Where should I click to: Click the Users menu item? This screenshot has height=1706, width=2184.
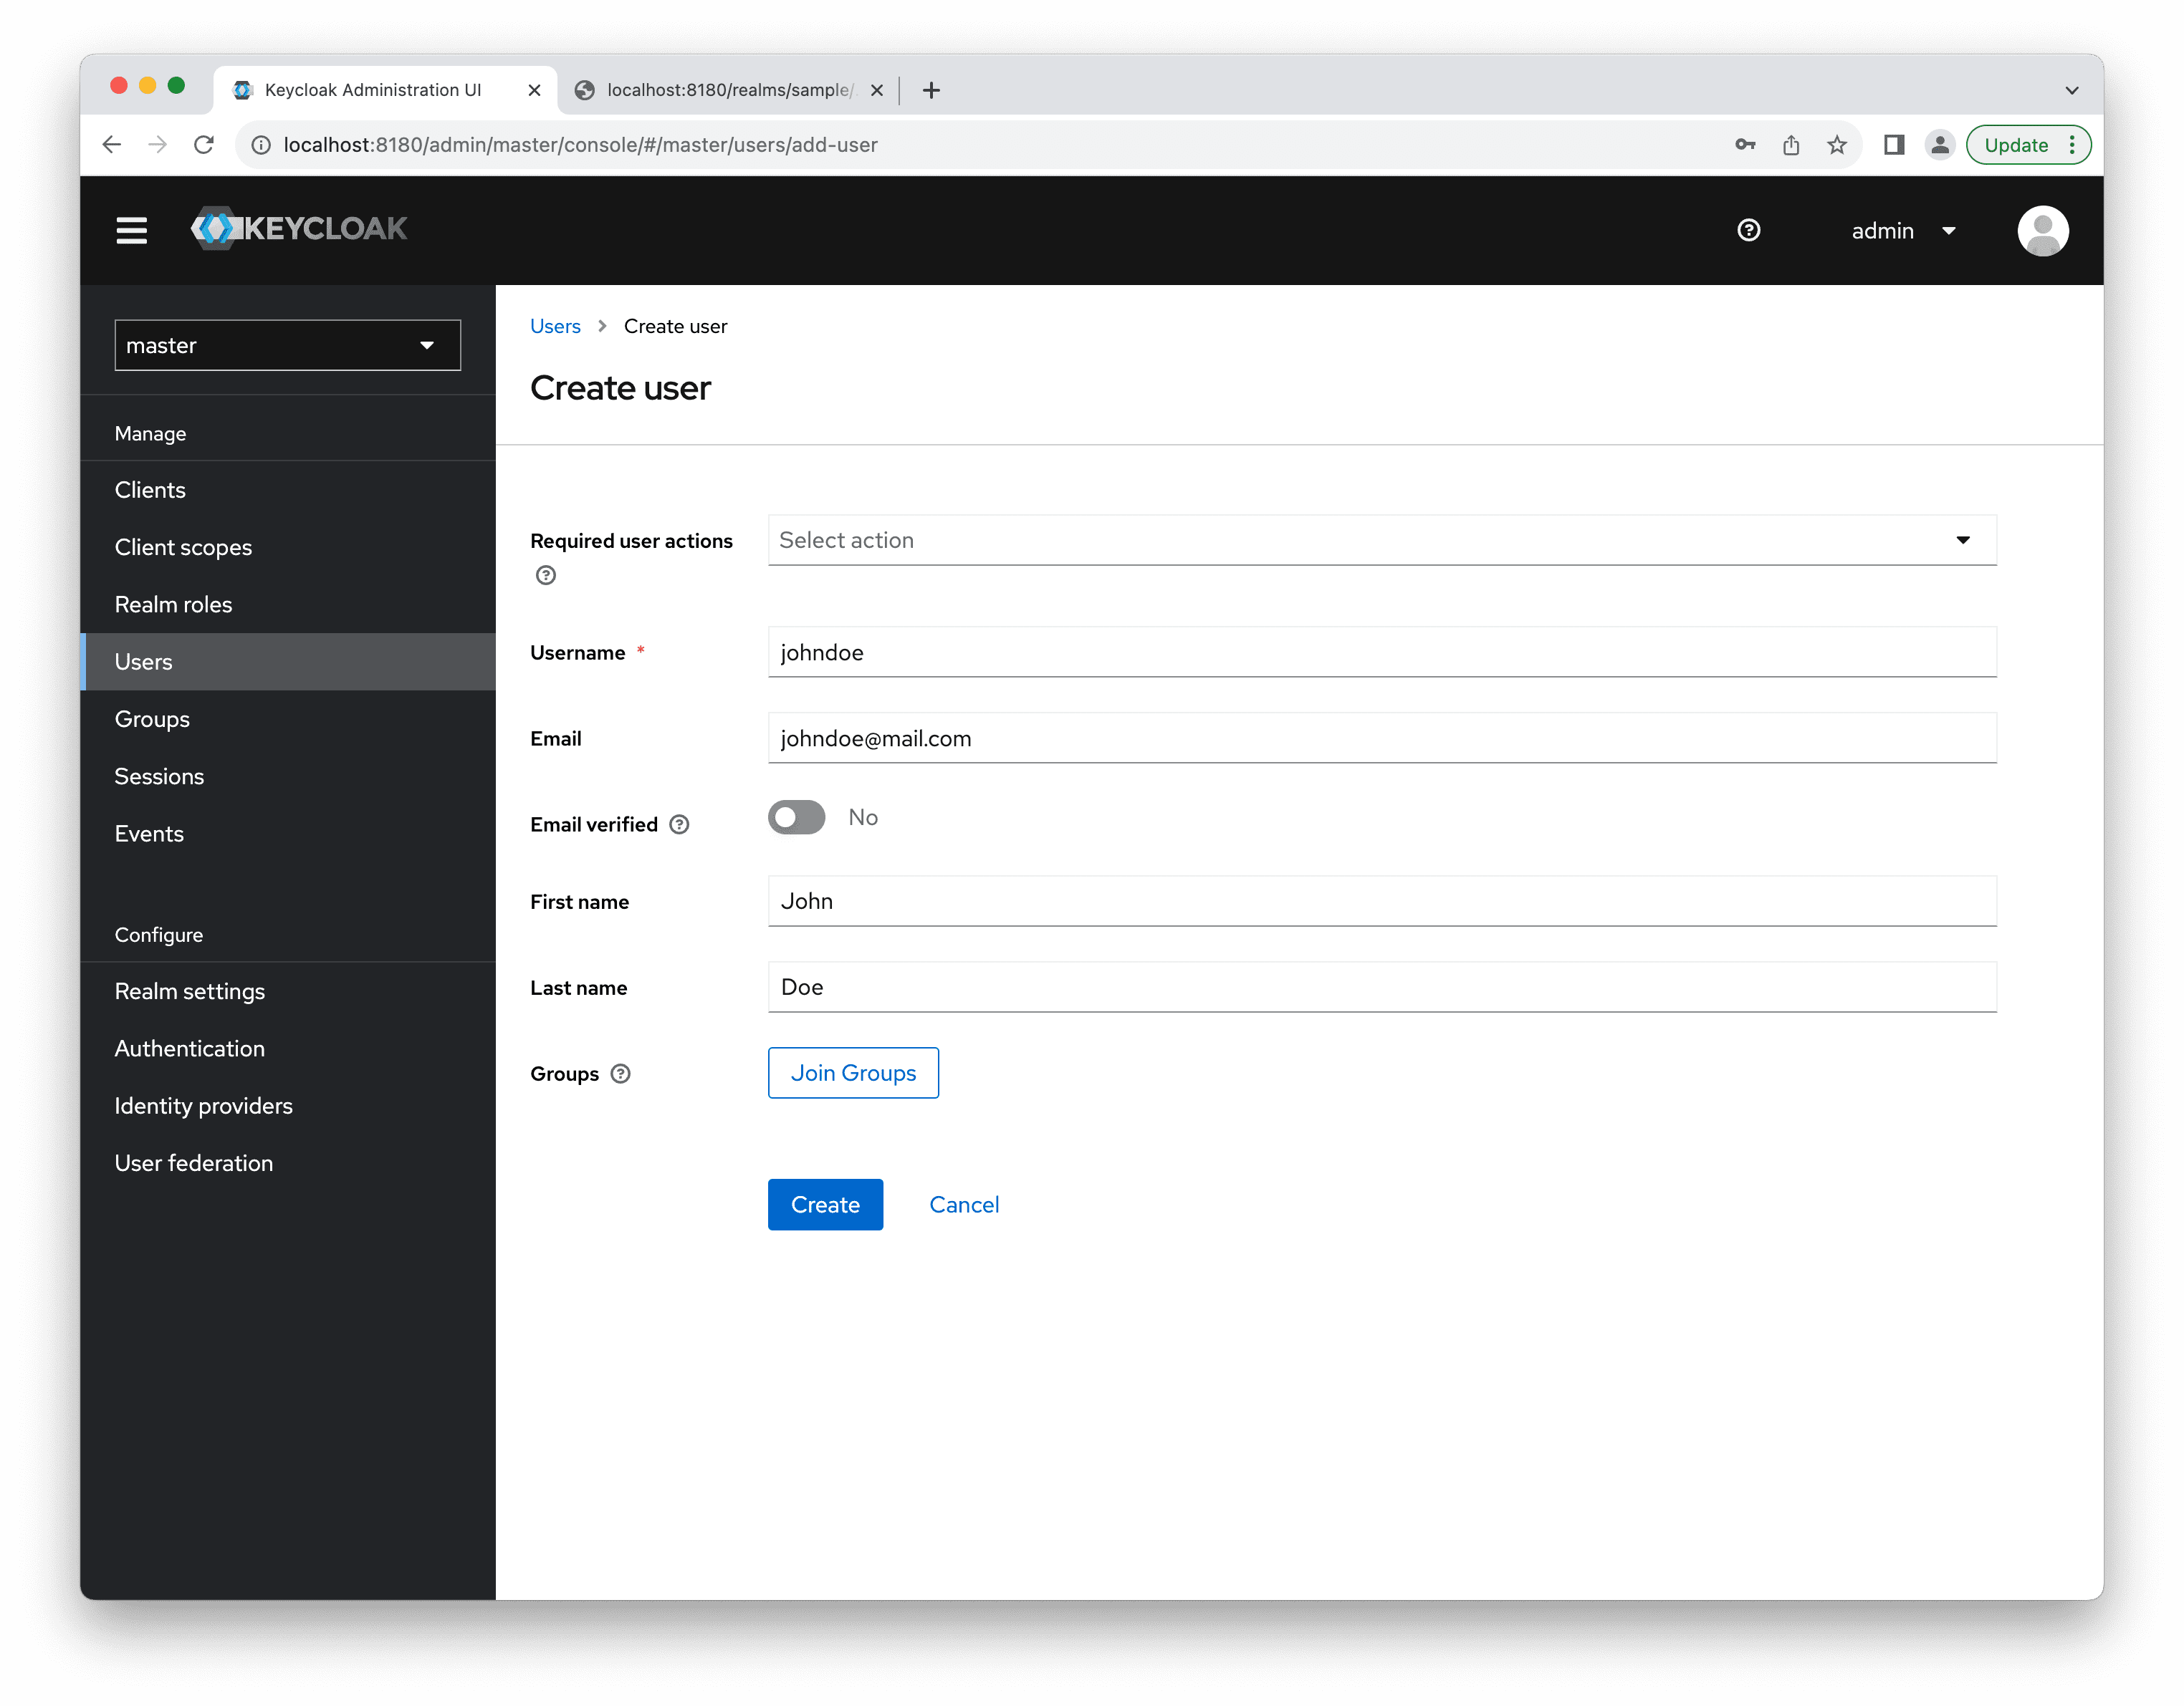tap(143, 661)
